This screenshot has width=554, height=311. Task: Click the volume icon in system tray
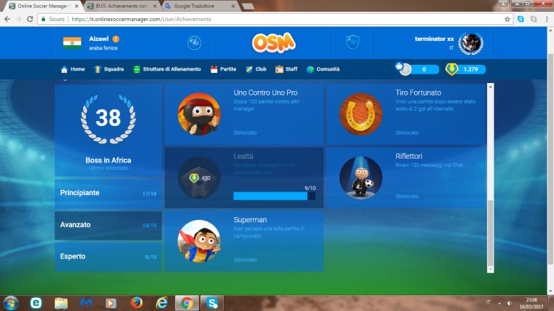(509, 303)
